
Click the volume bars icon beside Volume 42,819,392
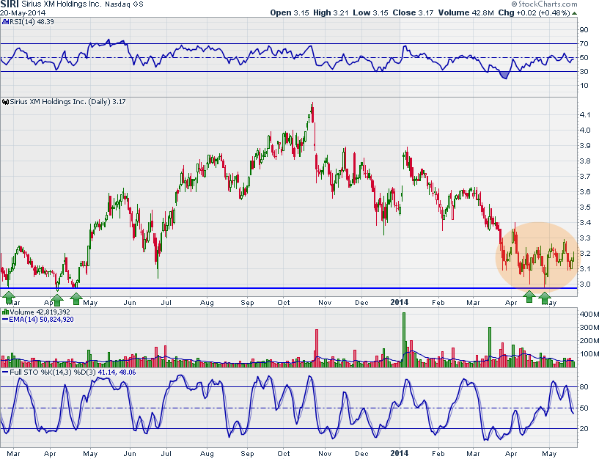click(5, 312)
